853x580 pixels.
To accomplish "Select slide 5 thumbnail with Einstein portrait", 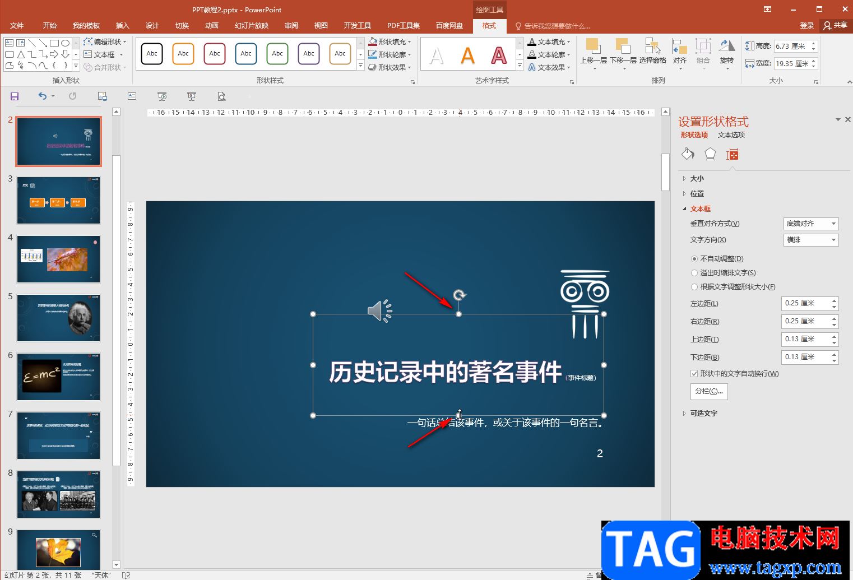I will [58, 318].
